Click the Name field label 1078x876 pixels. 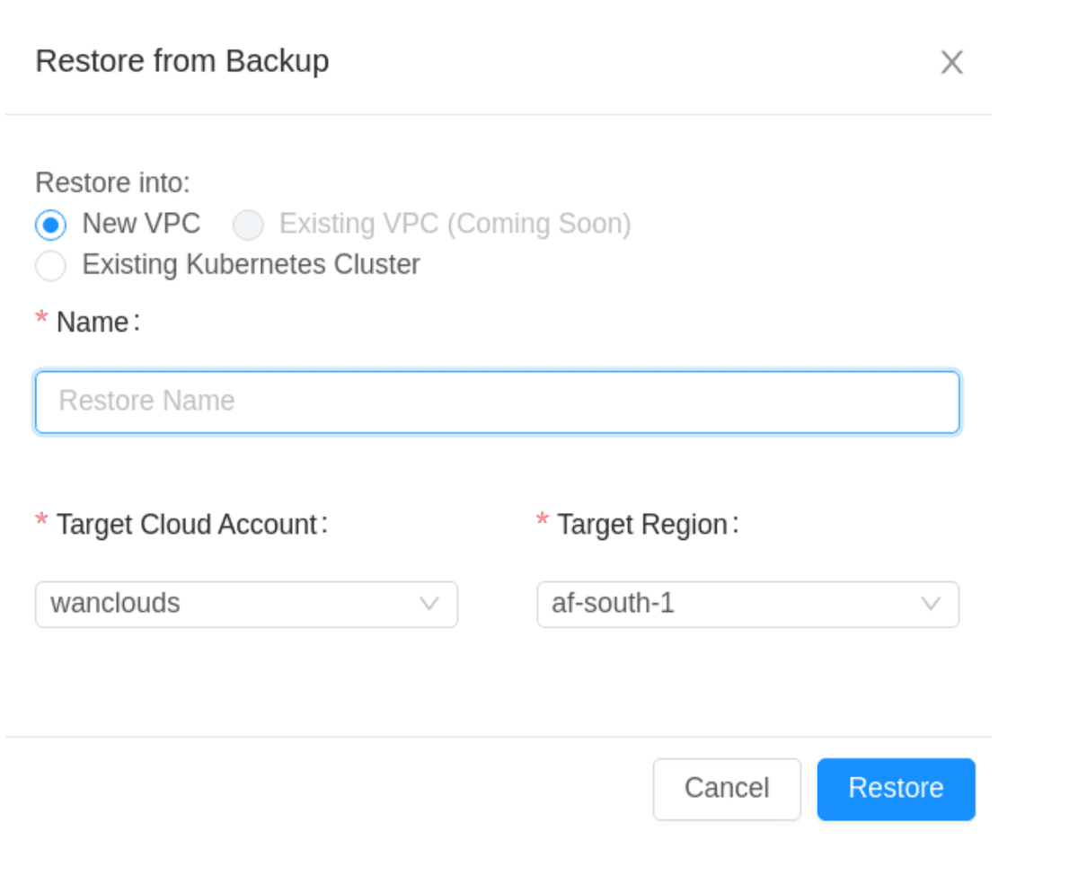tap(98, 322)
